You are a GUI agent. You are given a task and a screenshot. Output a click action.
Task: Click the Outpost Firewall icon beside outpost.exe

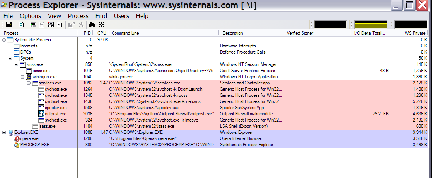(41, 114)
